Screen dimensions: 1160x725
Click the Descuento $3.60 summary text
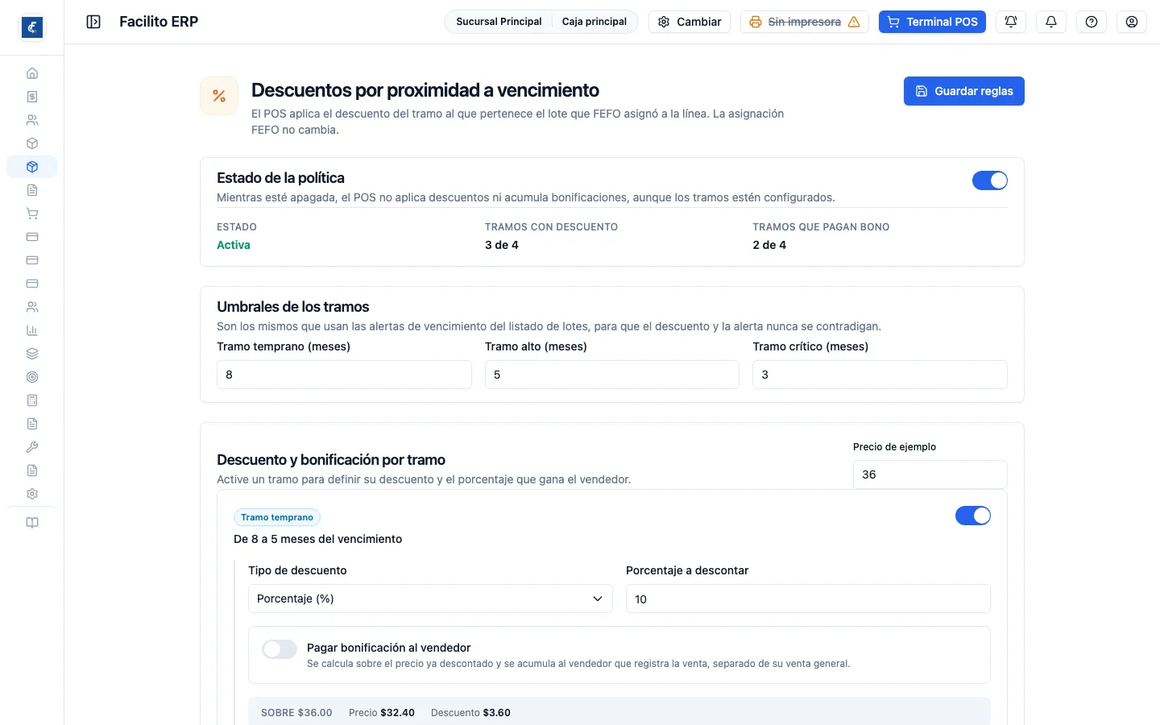pyautogui.click(x=470, y=713)
